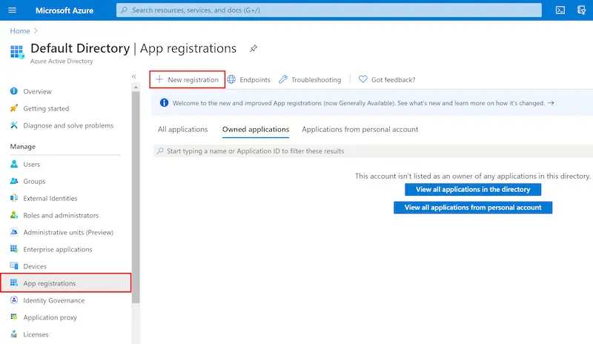Viewport: 593px width, 344px height.
Task: Open Cloud Shell icon in top bar
Action: tap(560, 10)
